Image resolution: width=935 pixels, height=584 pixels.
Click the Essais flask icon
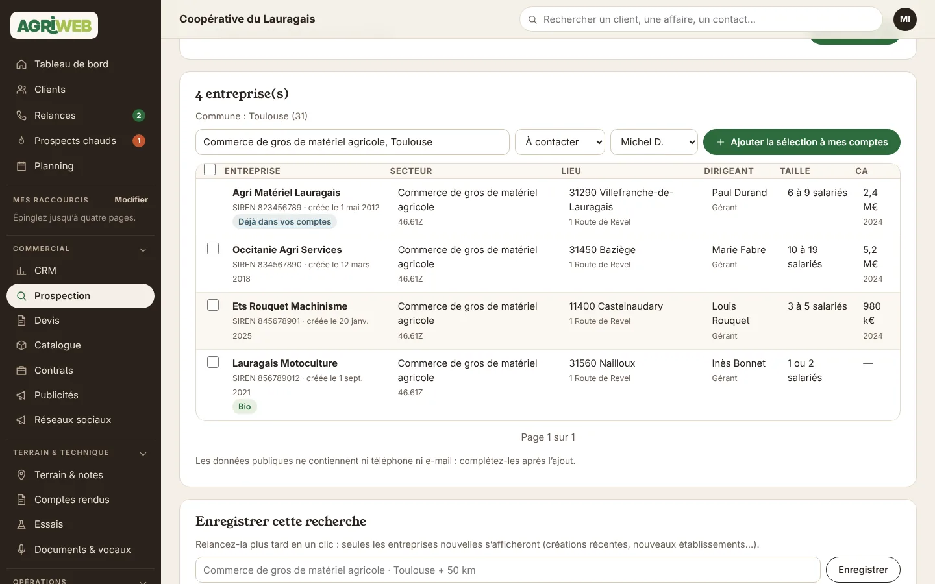(21, 524)
